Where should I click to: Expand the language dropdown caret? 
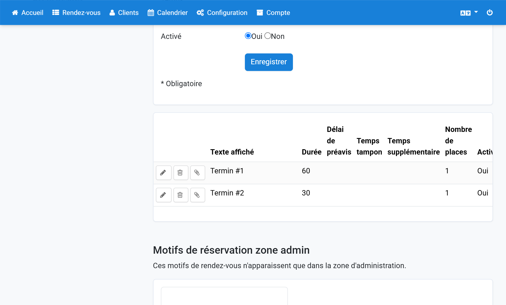pyautogui.click(x=476, y=12)
